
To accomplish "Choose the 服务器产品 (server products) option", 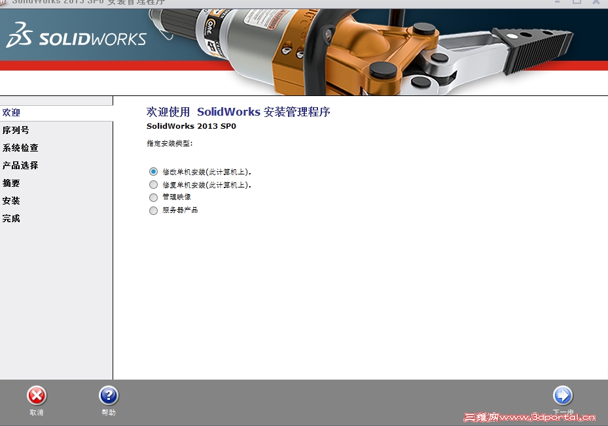I will [x=154, y=210].
